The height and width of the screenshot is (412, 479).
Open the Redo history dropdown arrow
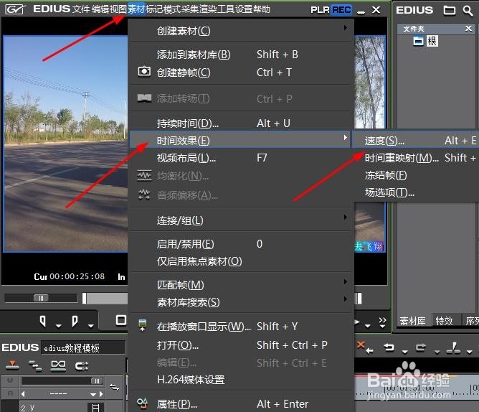point(437,352)
